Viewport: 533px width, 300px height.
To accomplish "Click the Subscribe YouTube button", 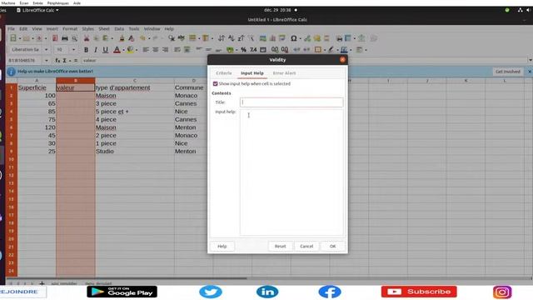I will point(419,292).
